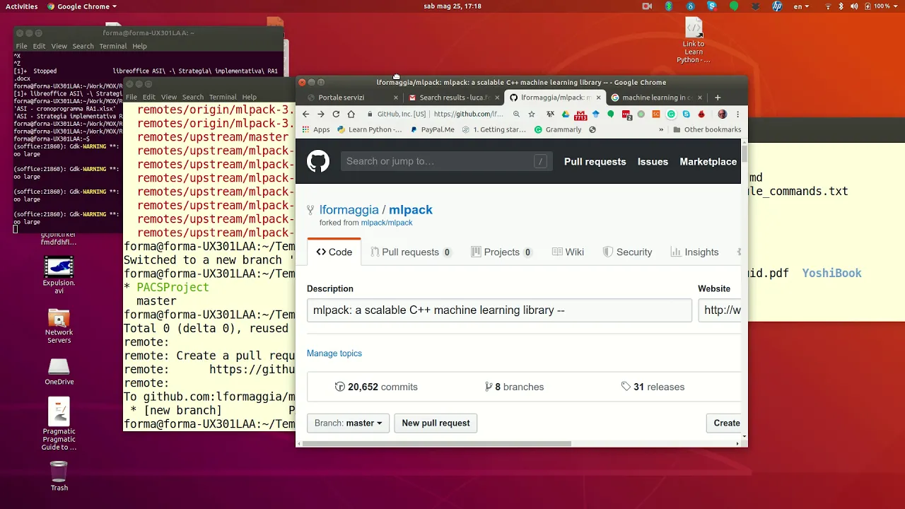View the 20,652 commits

pyautogui.click(x=376, y=387)
